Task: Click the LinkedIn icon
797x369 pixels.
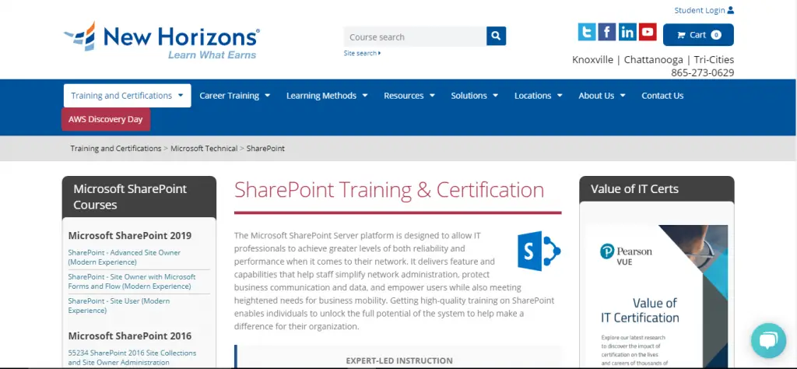Action: pos(627,32)
